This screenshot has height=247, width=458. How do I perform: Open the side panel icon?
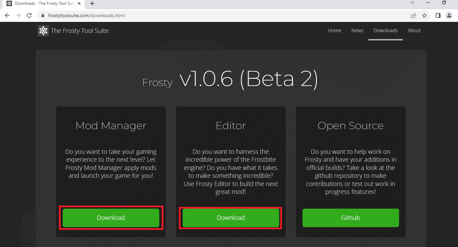438,15
